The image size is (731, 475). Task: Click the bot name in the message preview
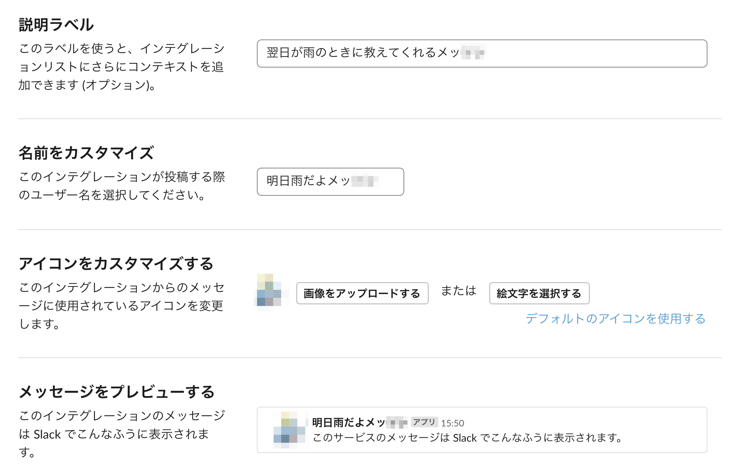[x=359, y=422]
